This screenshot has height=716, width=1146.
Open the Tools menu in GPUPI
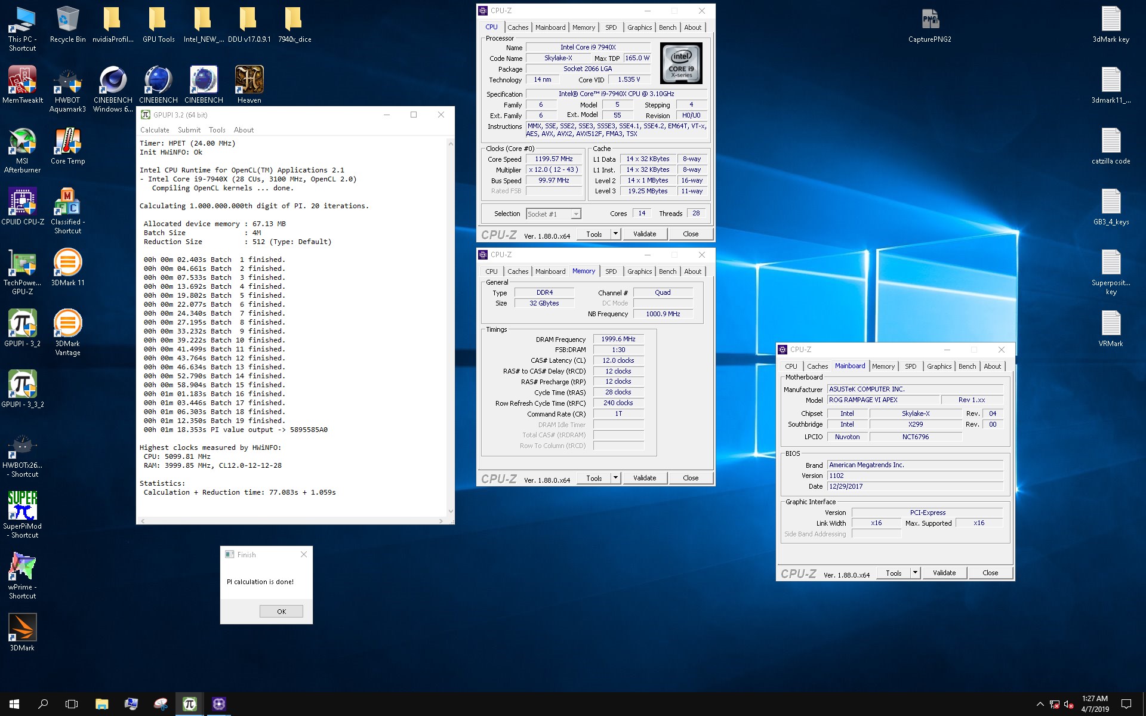coord(217,130)
